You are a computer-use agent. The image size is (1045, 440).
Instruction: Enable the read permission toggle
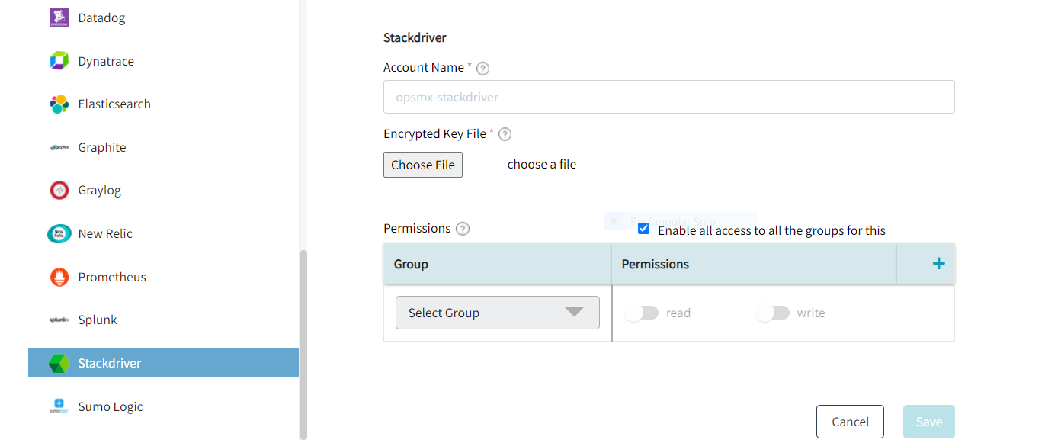pyautogui.click(x=642, y=313)
